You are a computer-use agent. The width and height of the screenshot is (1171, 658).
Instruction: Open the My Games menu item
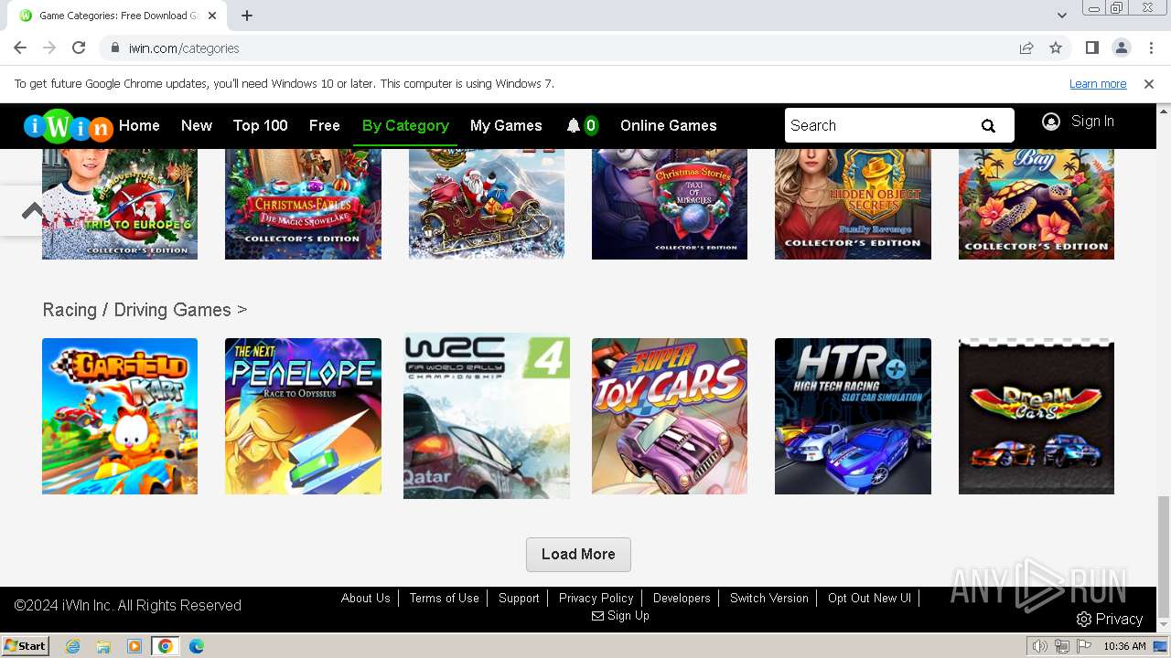[x=506, y=126]
